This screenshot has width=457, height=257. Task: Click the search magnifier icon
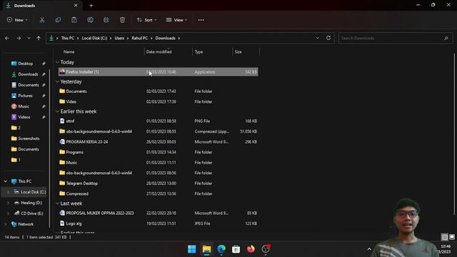tap(446, 38)
